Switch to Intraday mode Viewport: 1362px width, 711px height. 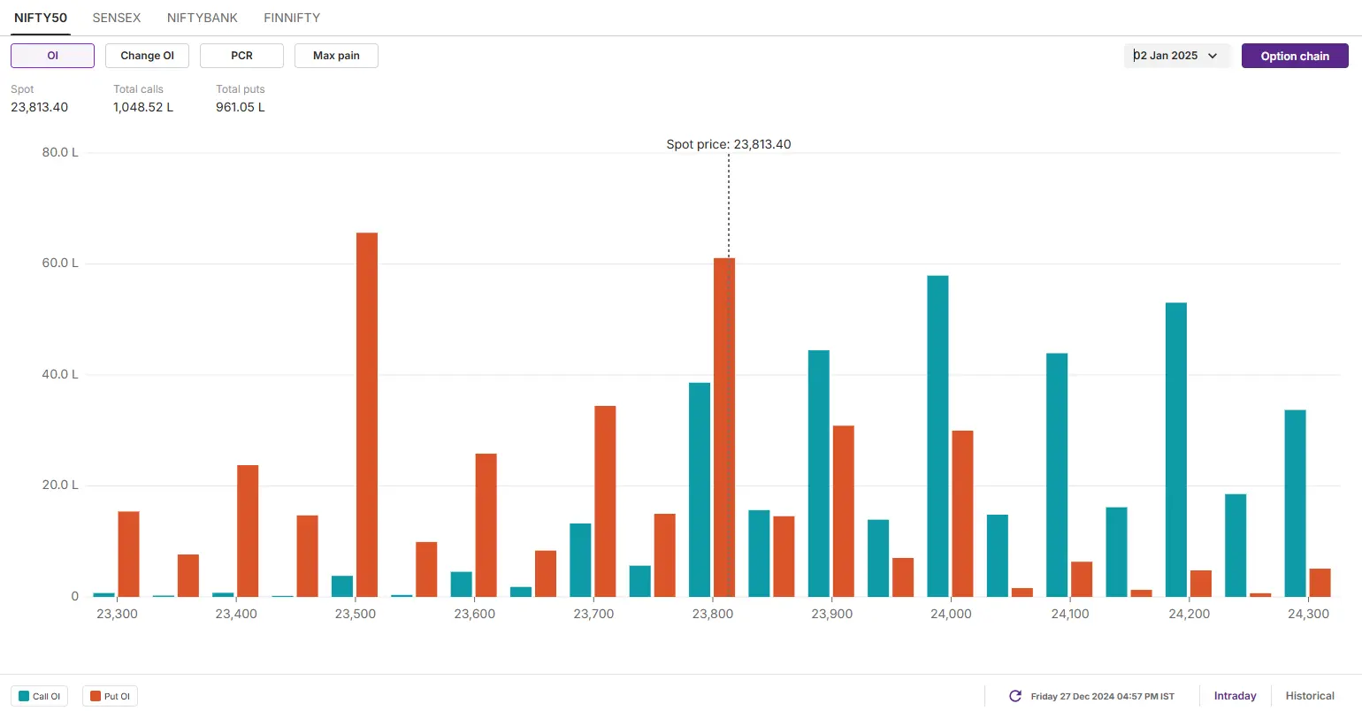[1235, 696]
